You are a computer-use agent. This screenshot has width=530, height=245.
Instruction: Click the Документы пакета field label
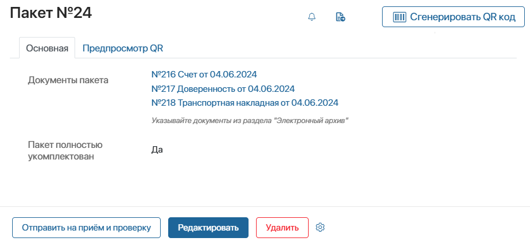pyautogui.click(x=68, y=80)
